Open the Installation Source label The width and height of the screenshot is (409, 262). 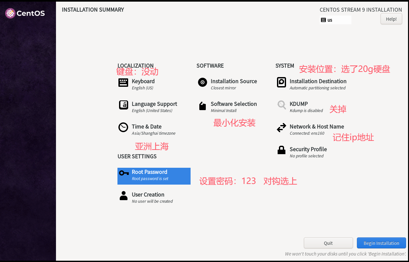point(234,81)
